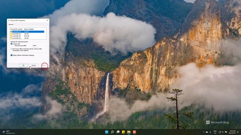Image resolution: width=241 pixels, height=135 pixels.
Task: Open the Windows Start menu
Action: (x=107, y=132)
